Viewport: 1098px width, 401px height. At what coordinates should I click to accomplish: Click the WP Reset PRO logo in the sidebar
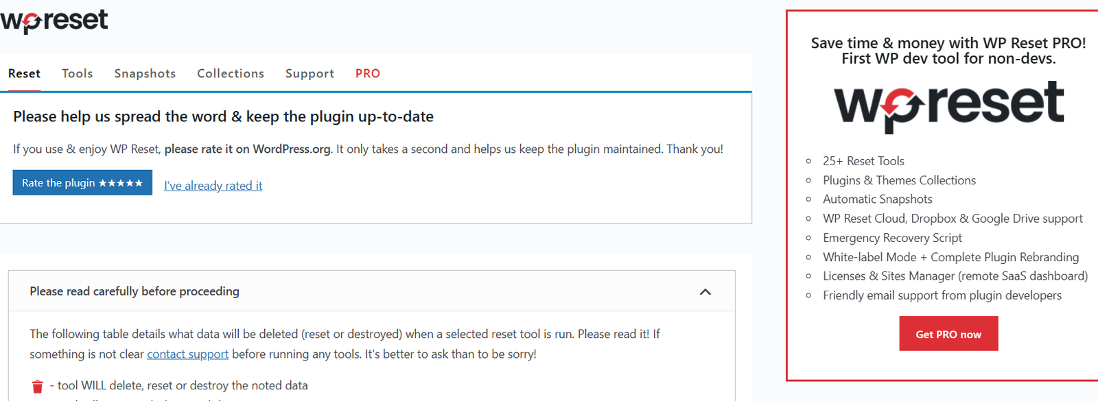point(950,104)
